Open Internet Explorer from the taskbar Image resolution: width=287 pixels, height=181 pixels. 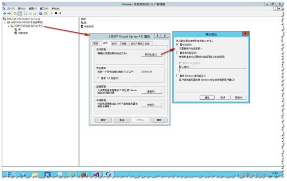[72, 175]
